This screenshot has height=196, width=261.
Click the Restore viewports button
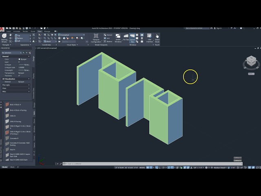pyautogui.click(x=108, y=42)
